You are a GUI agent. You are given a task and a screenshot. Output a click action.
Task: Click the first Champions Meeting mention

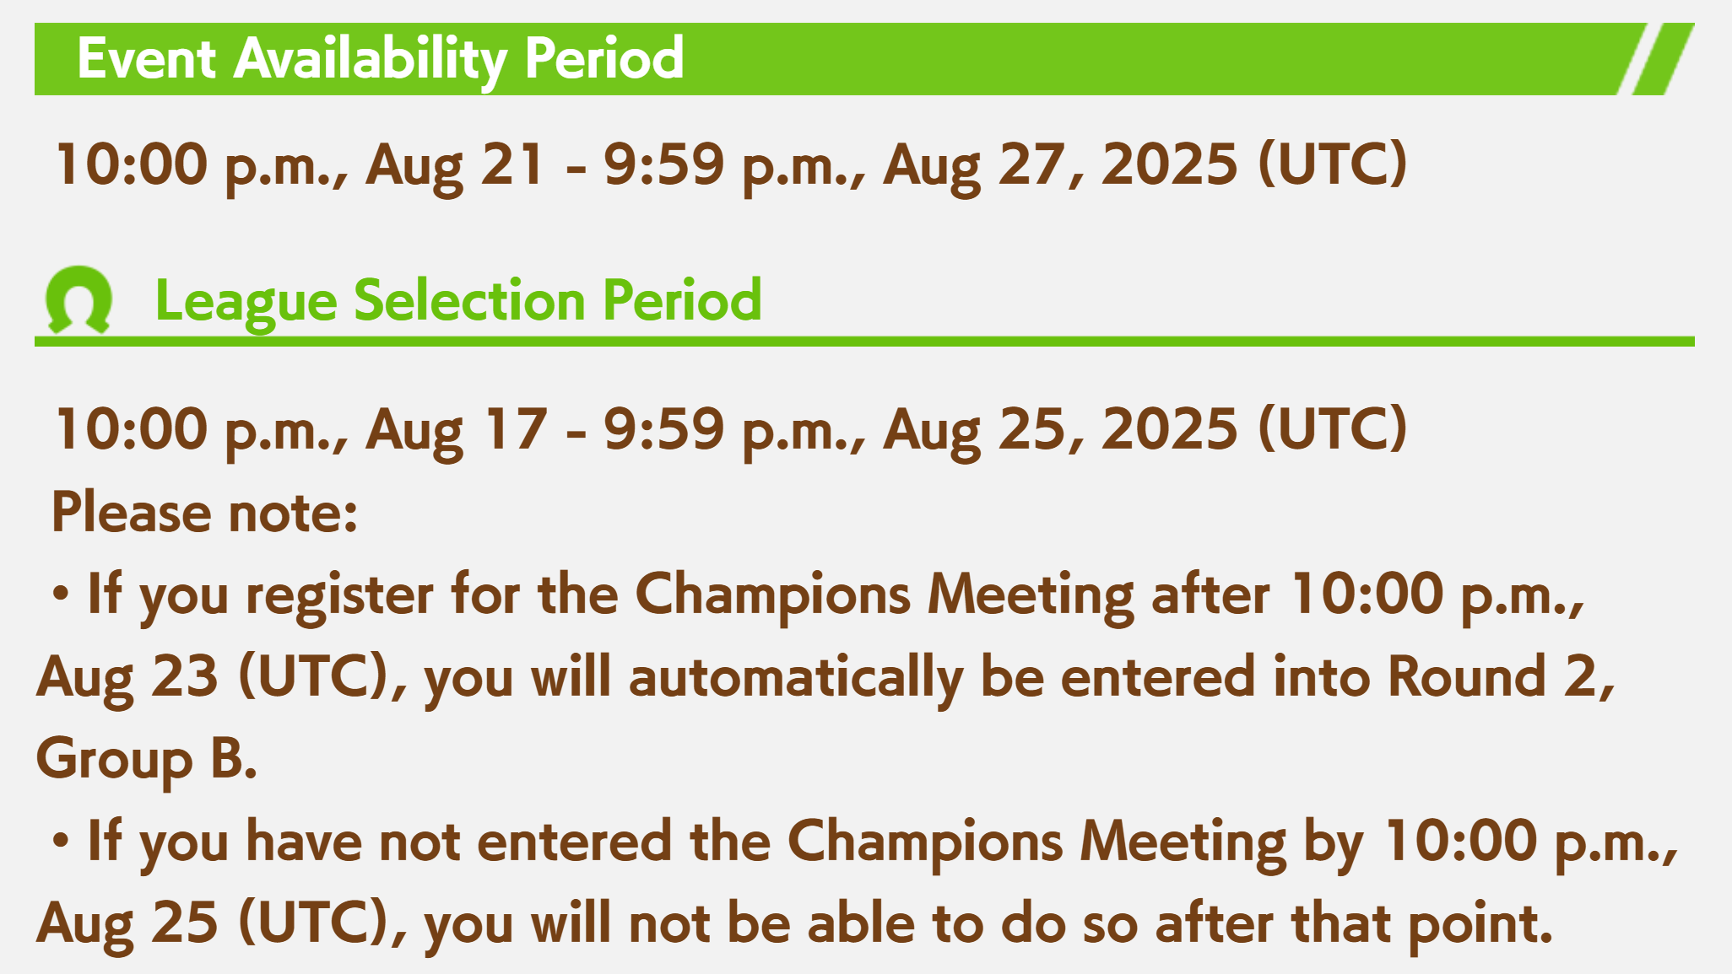pyautogui.click(x=884, y=595)
